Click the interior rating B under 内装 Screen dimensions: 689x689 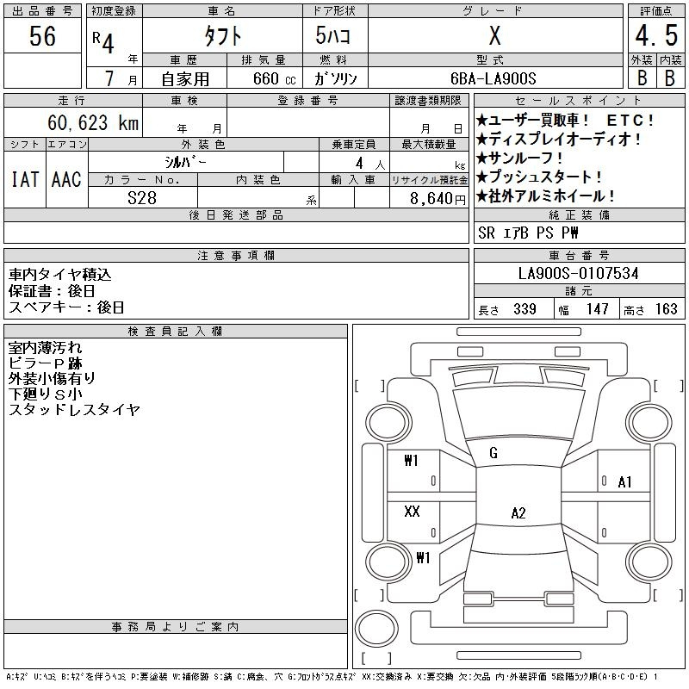tap(670, 78)
